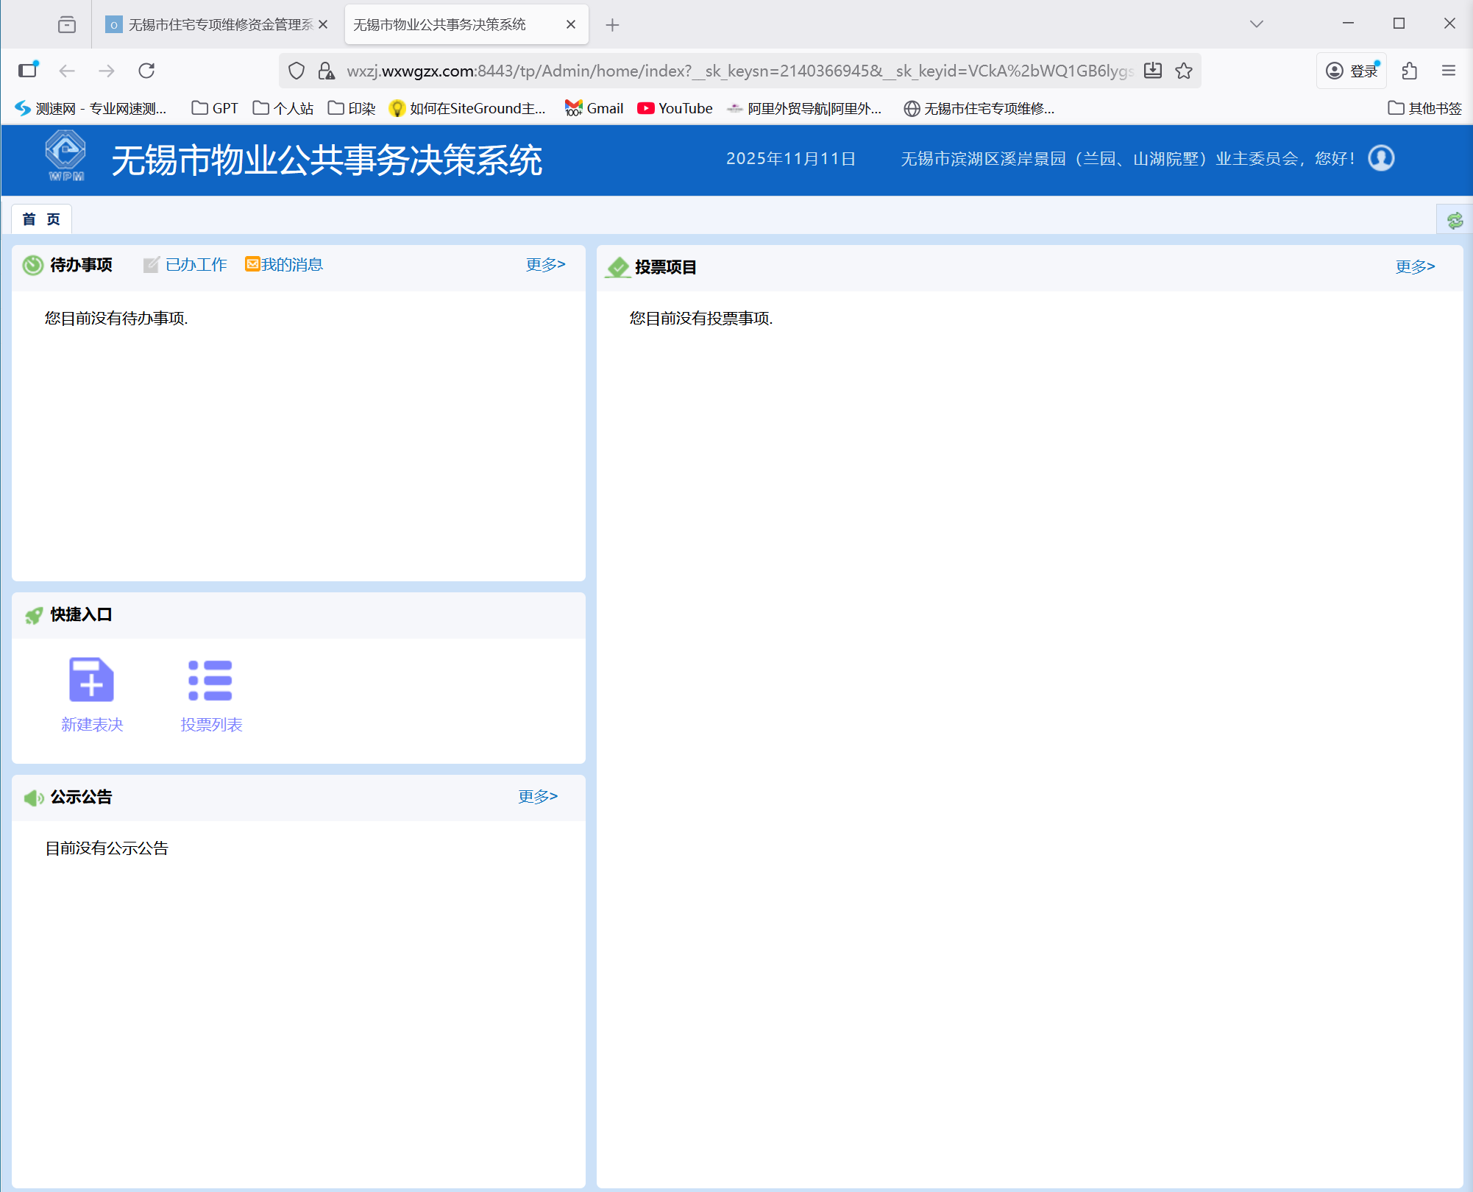Open Firefox application hamburger menu
Viewport: 1473px width, 1192px height.
click(1449, 71)
